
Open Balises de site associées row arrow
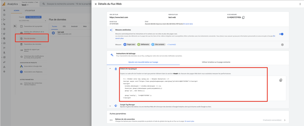click(285, 120)
